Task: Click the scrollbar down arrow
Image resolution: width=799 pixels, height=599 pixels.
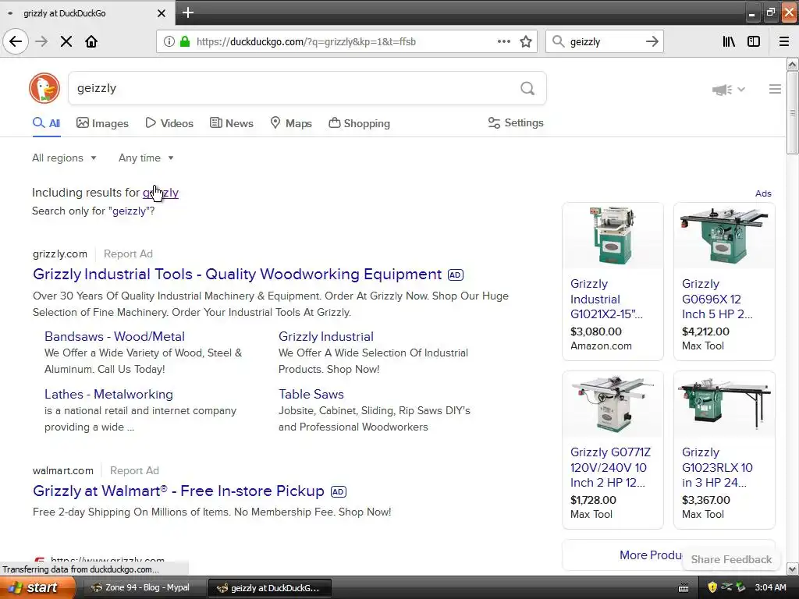Action: click(x=792, y=569)
